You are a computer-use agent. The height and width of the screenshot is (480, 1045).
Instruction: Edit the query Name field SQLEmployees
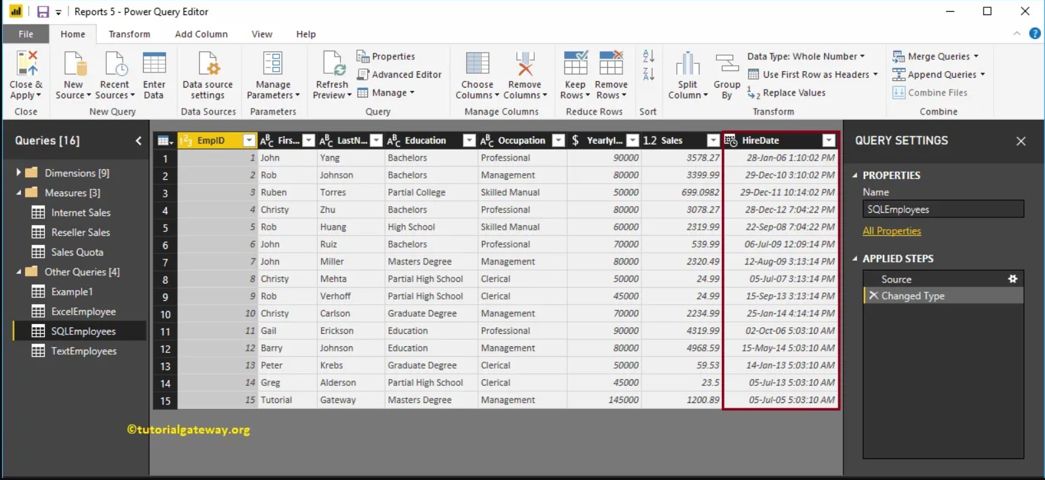coord(943,209)
